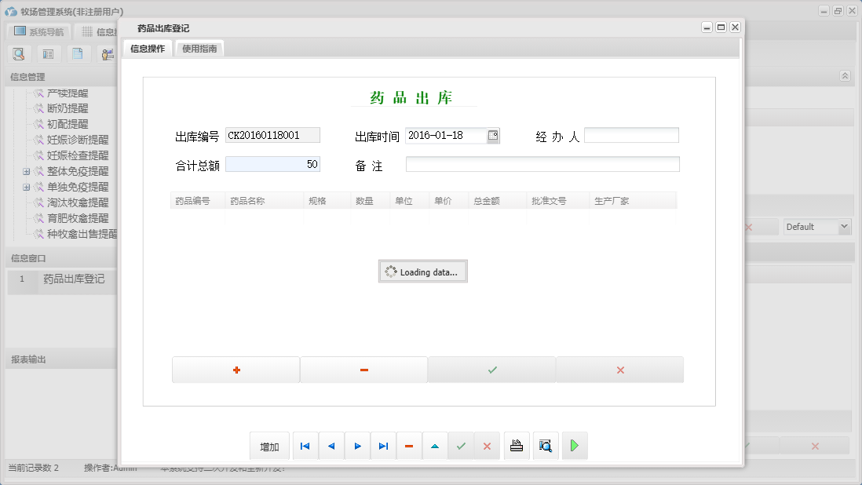862x485 pixels.
Task: Open print preview from the bottom toolbar
Action: pyautogui.click(x=545, y=445)
